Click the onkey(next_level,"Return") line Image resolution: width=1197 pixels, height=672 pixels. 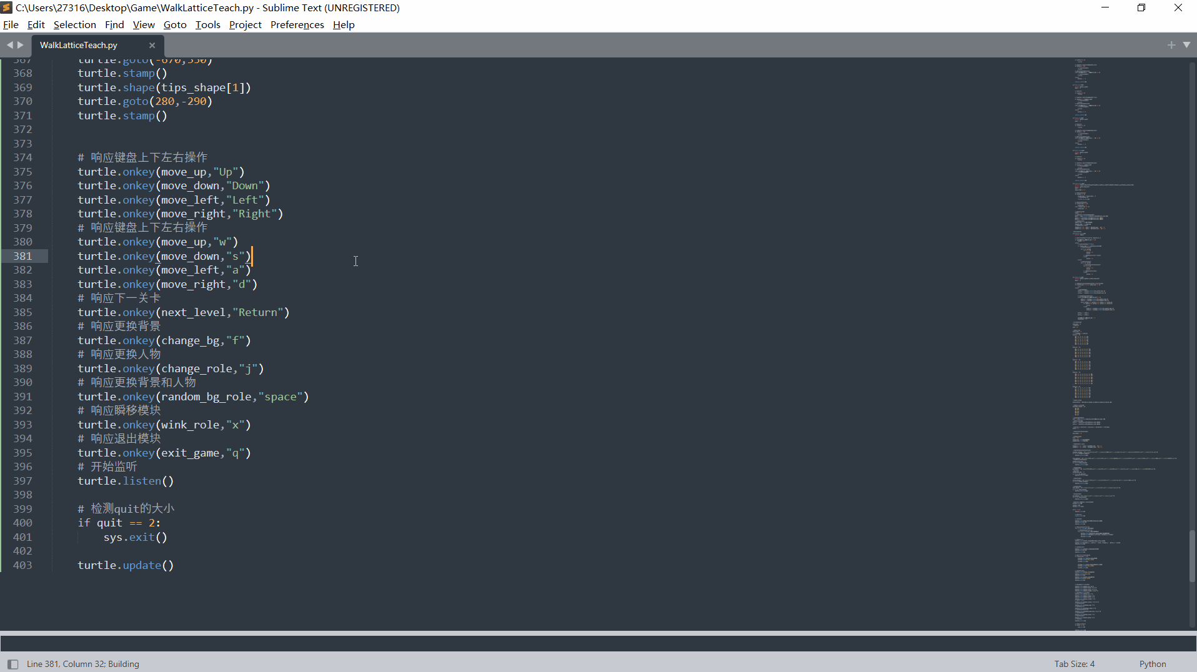[x=184, y=312]
